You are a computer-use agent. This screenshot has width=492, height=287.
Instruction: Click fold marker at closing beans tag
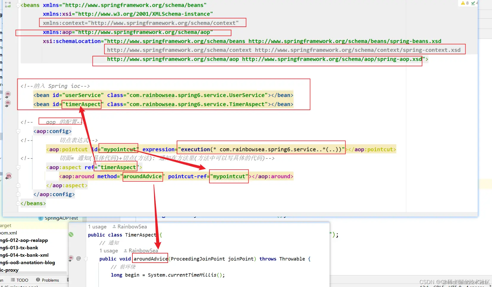point(18,204)
